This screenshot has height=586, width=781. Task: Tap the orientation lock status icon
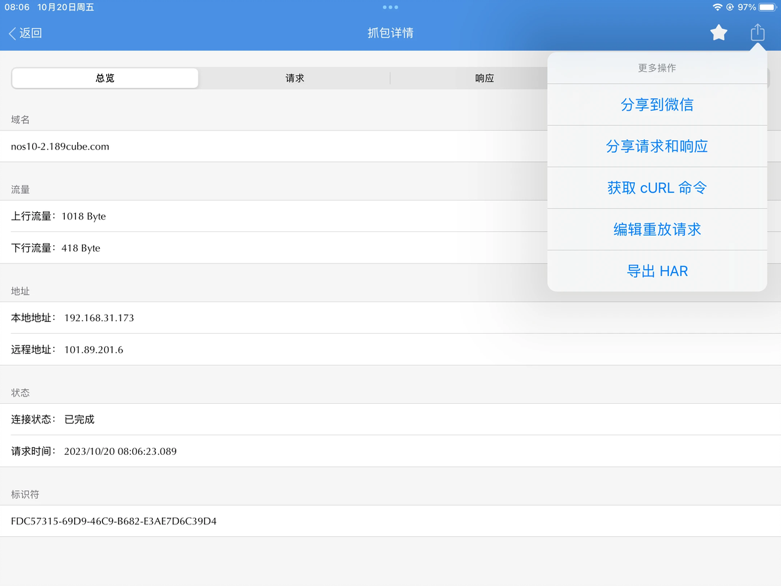pyautogui.click(x=730, y=7)
